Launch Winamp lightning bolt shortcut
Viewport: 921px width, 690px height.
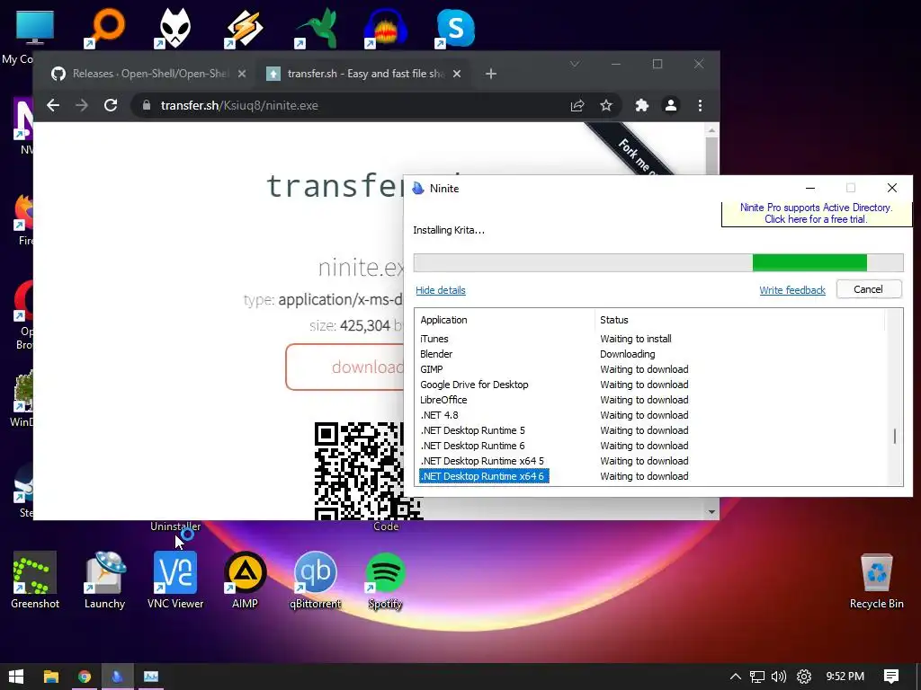pyautogui.click(x=246, y=28)
